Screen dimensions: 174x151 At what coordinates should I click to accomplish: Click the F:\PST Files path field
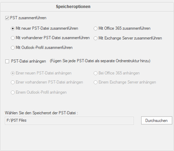[x=69, y=121]
